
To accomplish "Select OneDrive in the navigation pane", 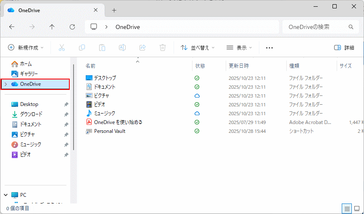I will click(35, 84).
